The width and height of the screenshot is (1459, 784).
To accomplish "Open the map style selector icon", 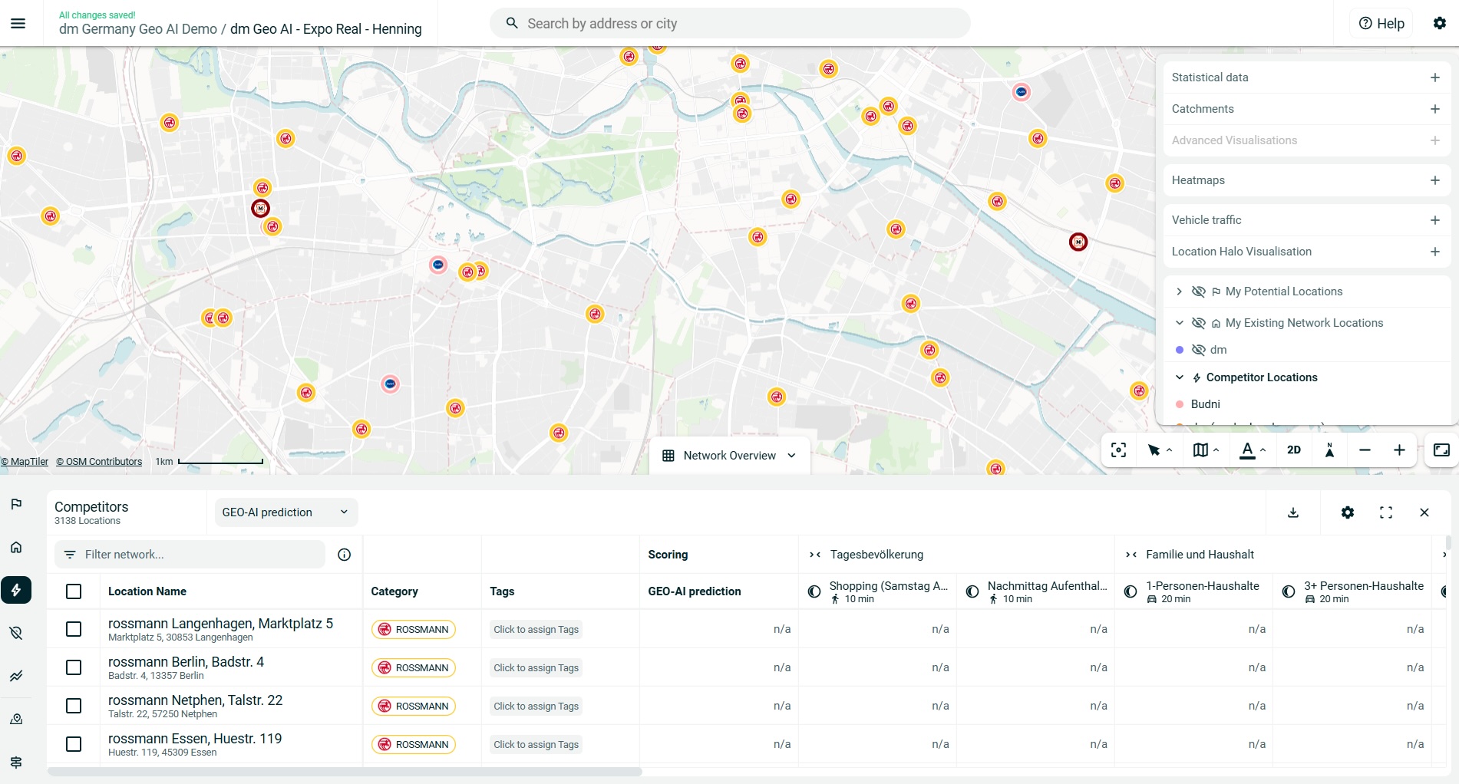I will point(1206,450).
